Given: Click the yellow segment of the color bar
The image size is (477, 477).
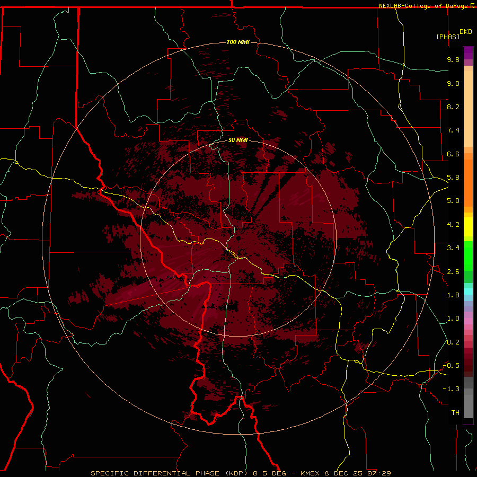Looking at the screenshot, I should [x=468, y=227].
